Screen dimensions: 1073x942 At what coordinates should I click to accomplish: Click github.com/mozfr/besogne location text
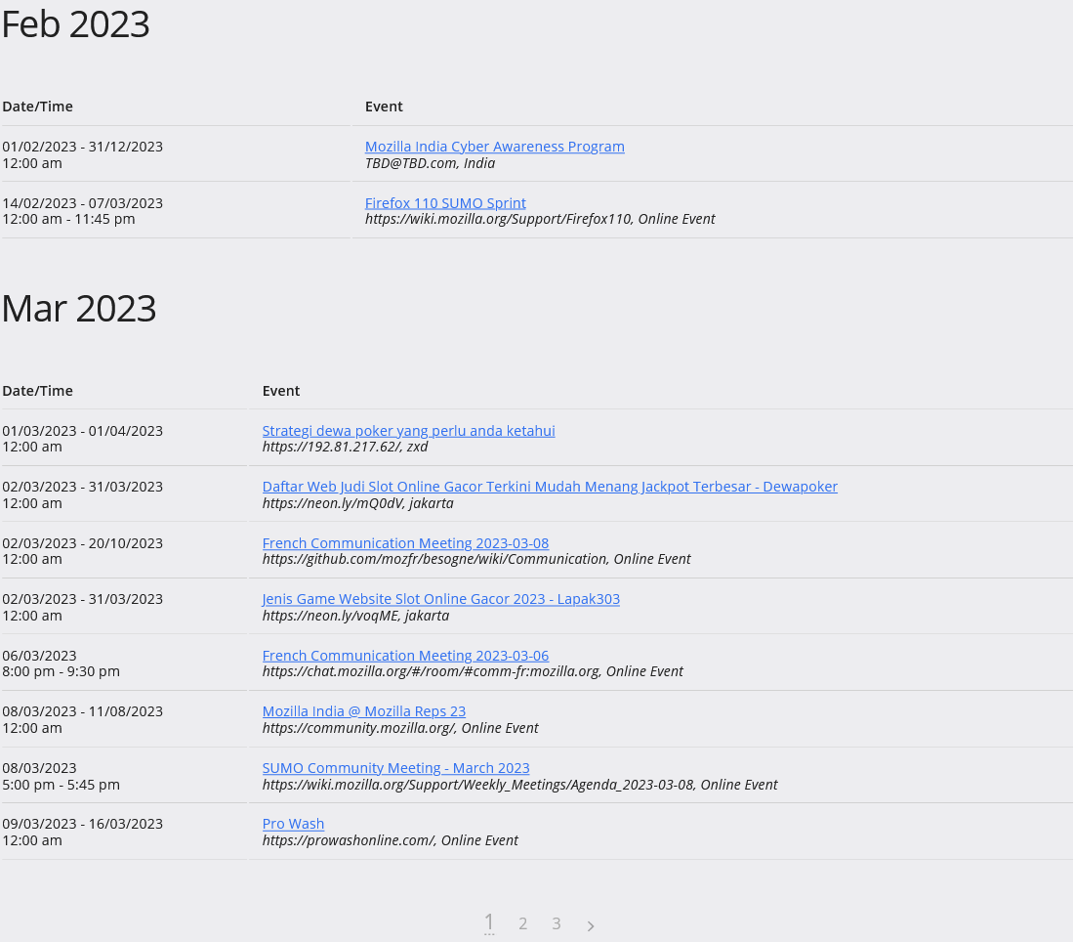476,559
